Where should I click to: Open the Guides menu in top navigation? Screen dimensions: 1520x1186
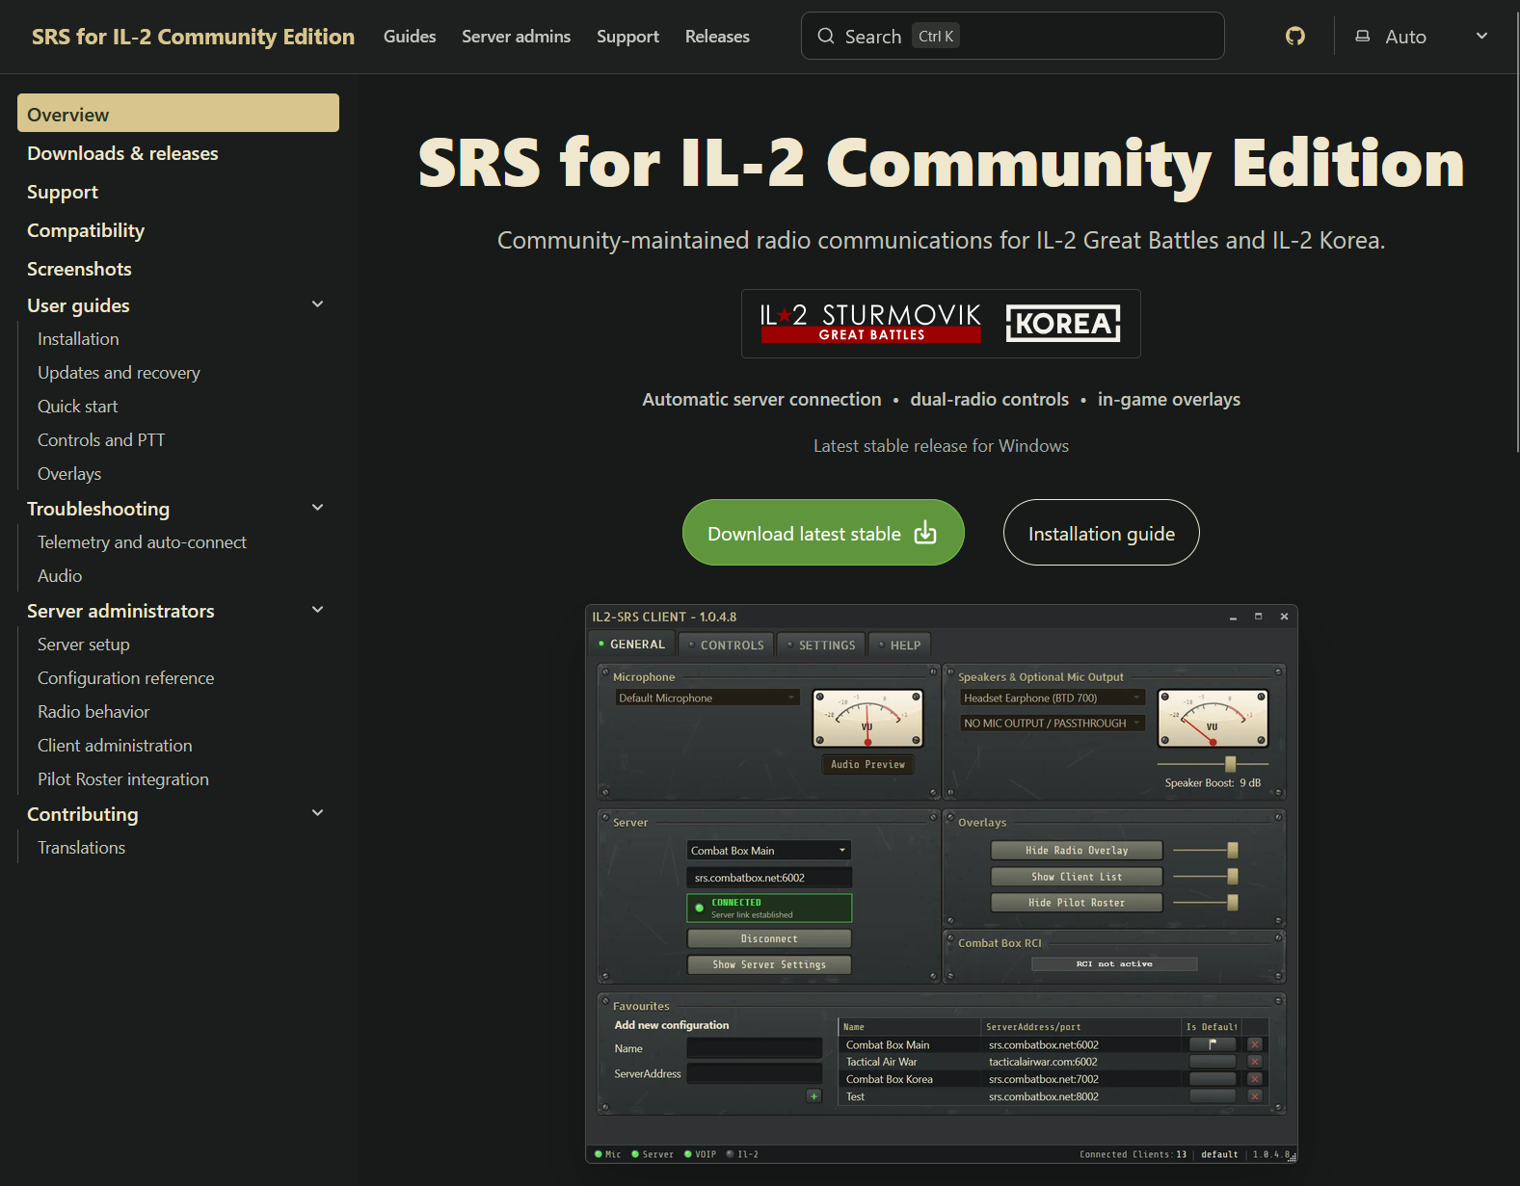point(410,37)
